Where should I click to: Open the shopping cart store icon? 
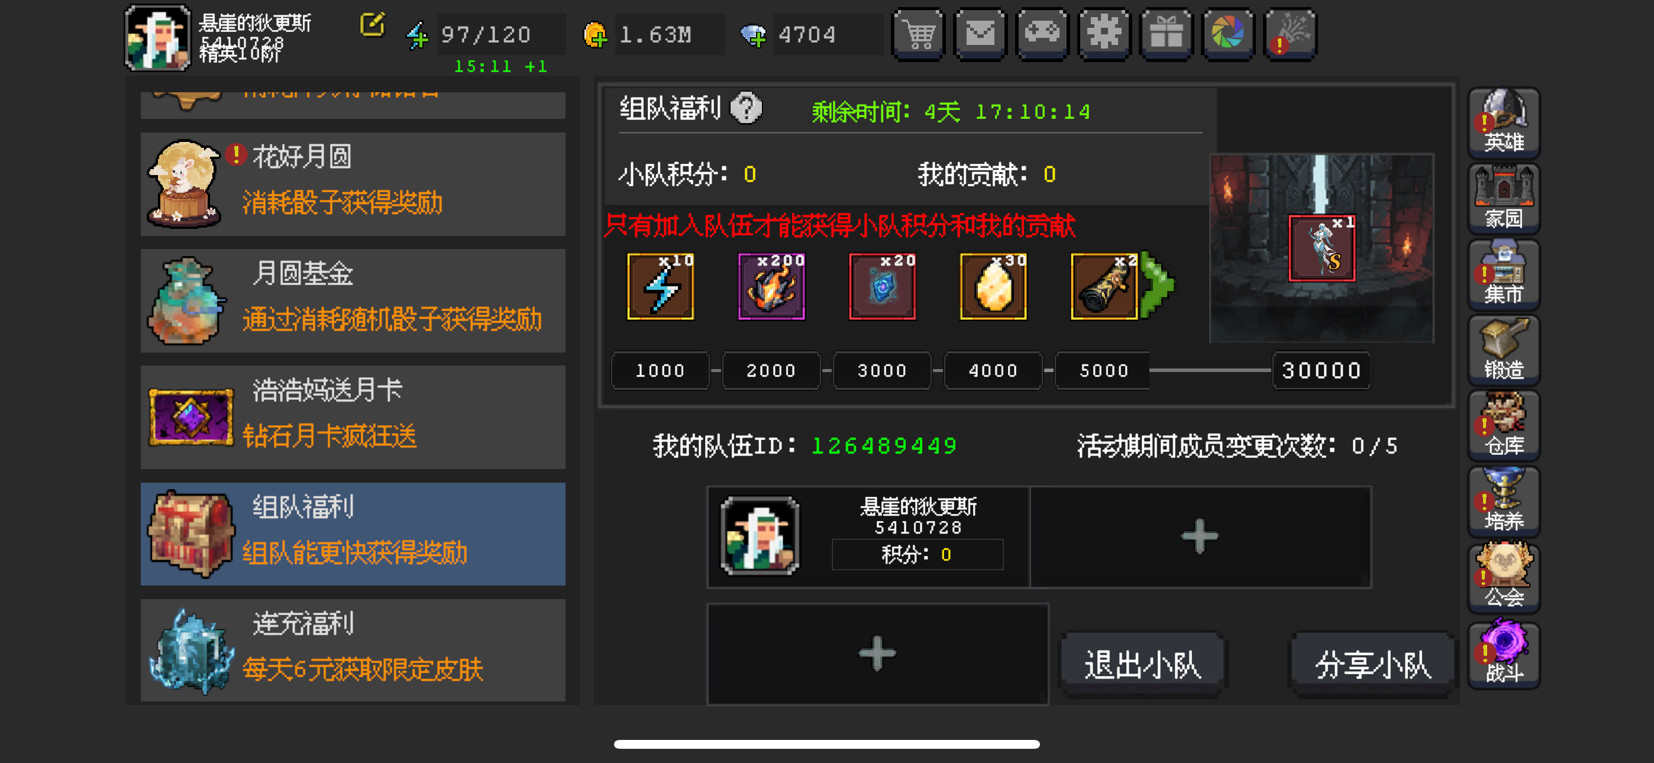919,34
